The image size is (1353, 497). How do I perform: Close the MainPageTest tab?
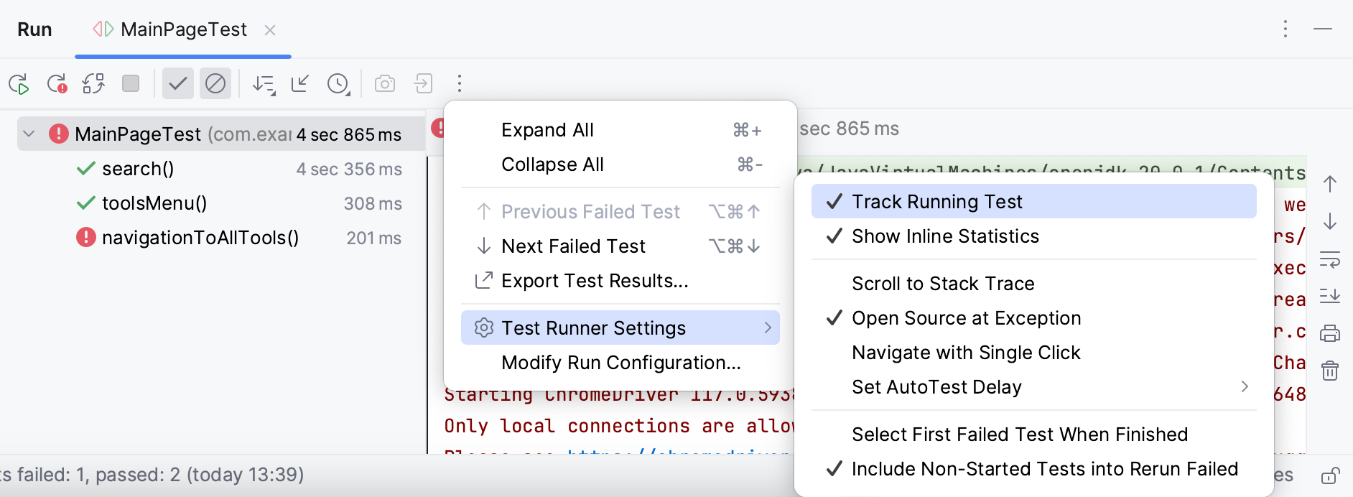coord(270,30)
